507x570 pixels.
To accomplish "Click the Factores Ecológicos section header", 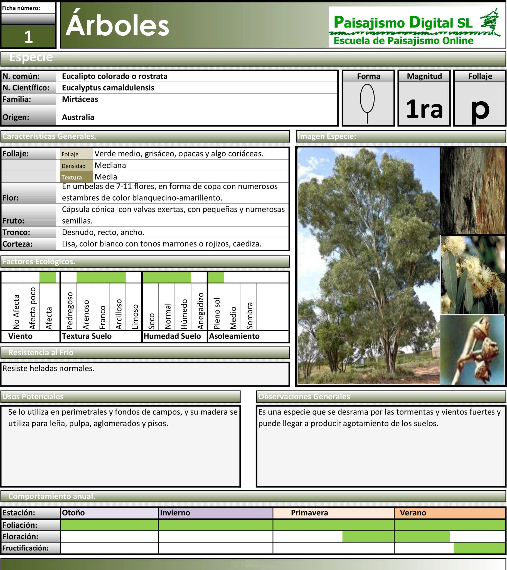I will click(x=145, y=262).
